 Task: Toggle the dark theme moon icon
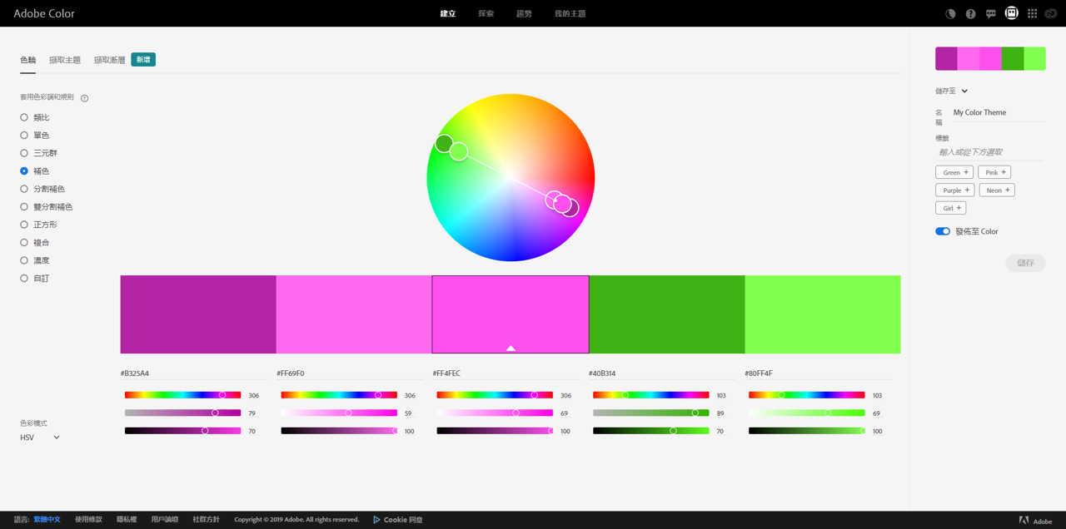pyautogui.click(x=950, y=14)
